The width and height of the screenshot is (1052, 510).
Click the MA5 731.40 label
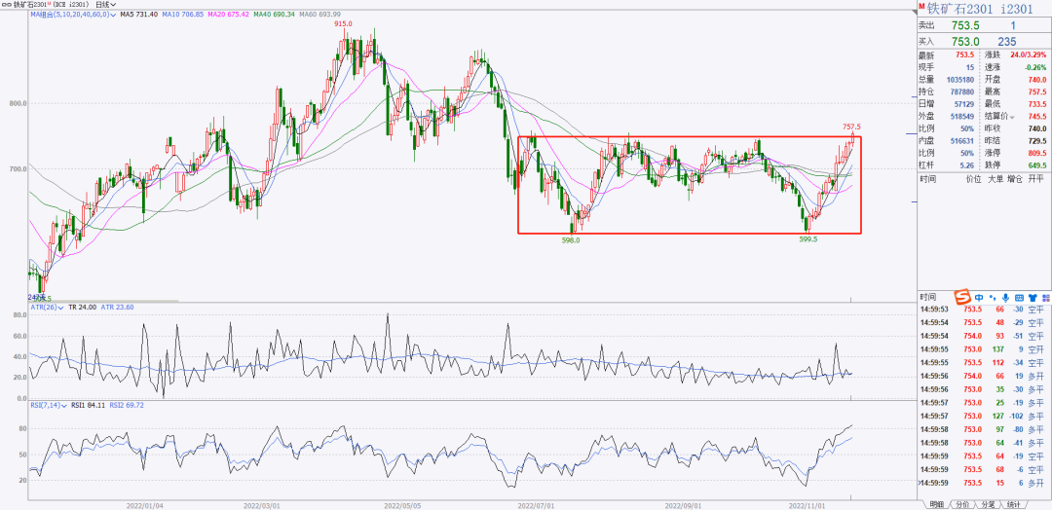[x=138, y=14]
